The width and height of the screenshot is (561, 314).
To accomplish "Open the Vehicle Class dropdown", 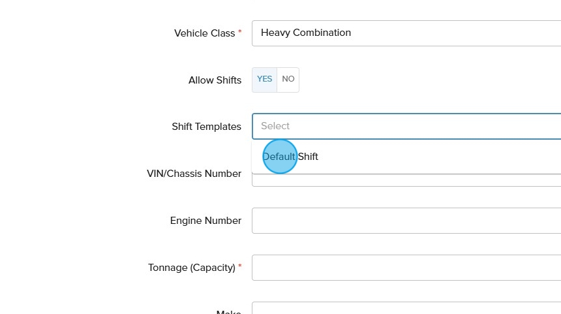I will [406, 33].
